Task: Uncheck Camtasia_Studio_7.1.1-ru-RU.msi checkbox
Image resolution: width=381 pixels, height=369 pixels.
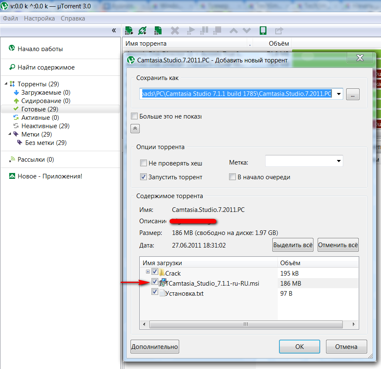Action: pyautogui.click(x=155, y=281)
